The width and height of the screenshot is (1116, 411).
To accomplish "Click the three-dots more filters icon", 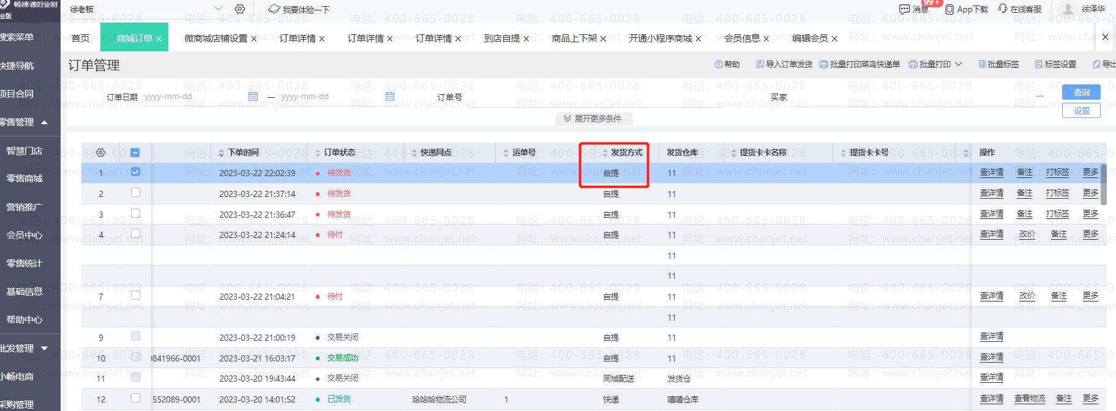I will point(1039,97).
